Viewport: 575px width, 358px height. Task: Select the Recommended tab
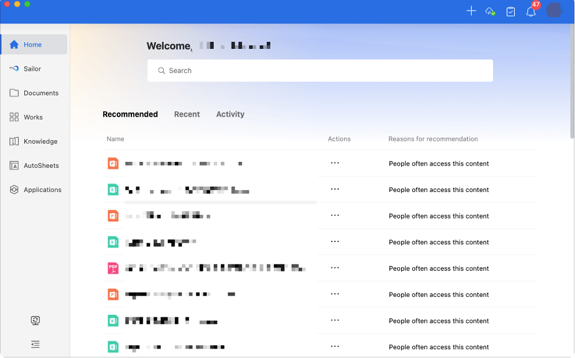pos(130,114)
